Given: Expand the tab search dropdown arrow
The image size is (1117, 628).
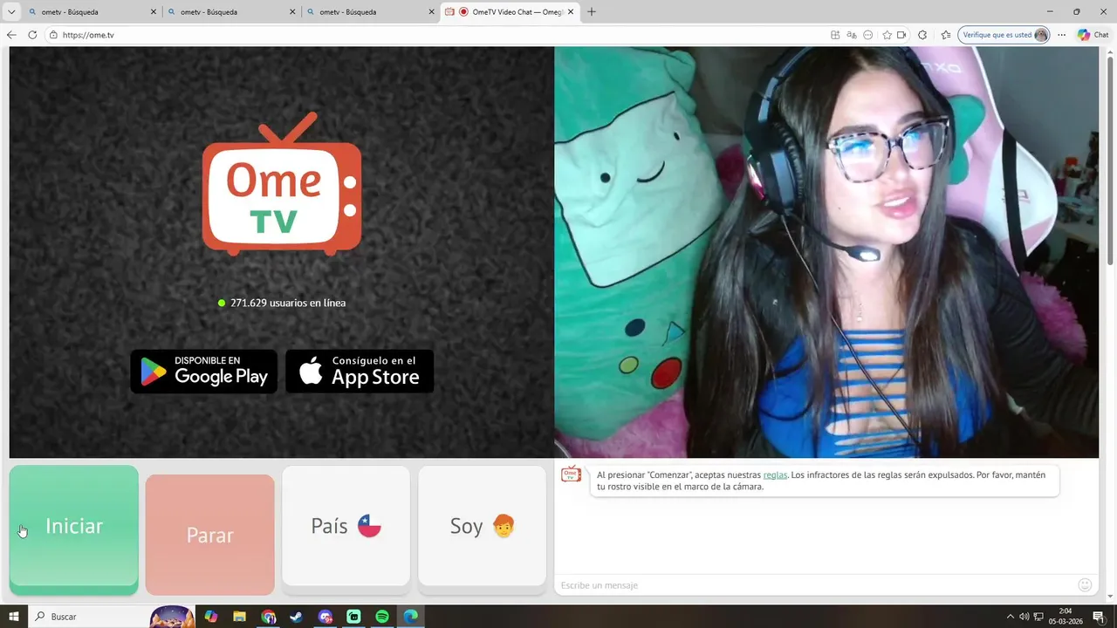Looking at the screenshot, I should click(x=11, y=12).
